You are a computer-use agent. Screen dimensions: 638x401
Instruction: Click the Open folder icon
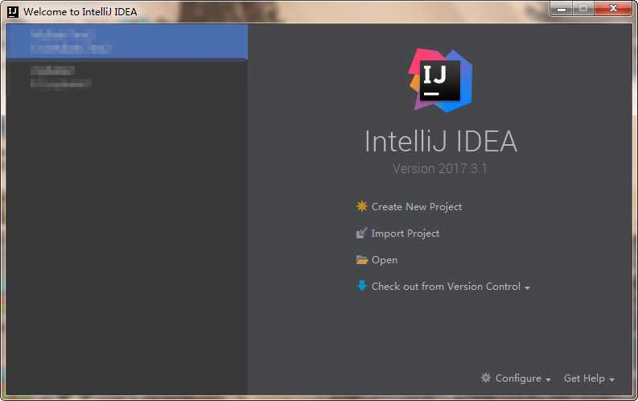(362, 260)
